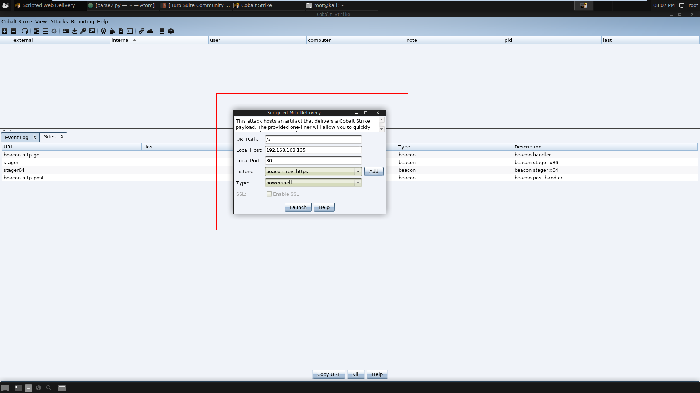Click the coffee cup Java applet icon

[x=112, y=31]
